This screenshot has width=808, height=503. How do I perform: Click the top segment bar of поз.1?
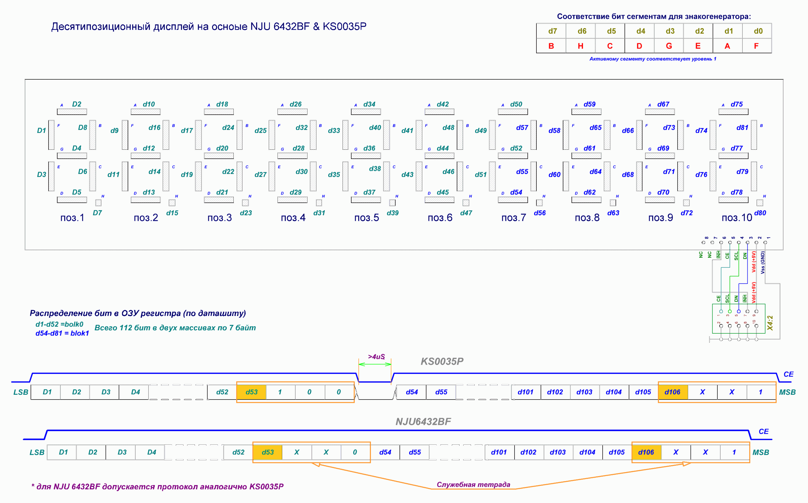72,112
